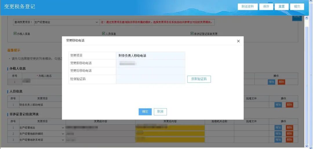Close the 变更移动电话 dialog
The width and height of the screenshot is (313, 149).
238,41
